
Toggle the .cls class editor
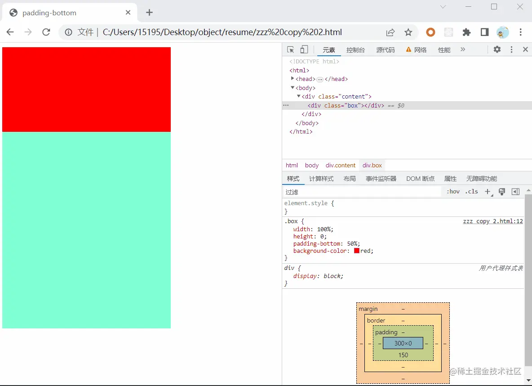click(472, 192)
